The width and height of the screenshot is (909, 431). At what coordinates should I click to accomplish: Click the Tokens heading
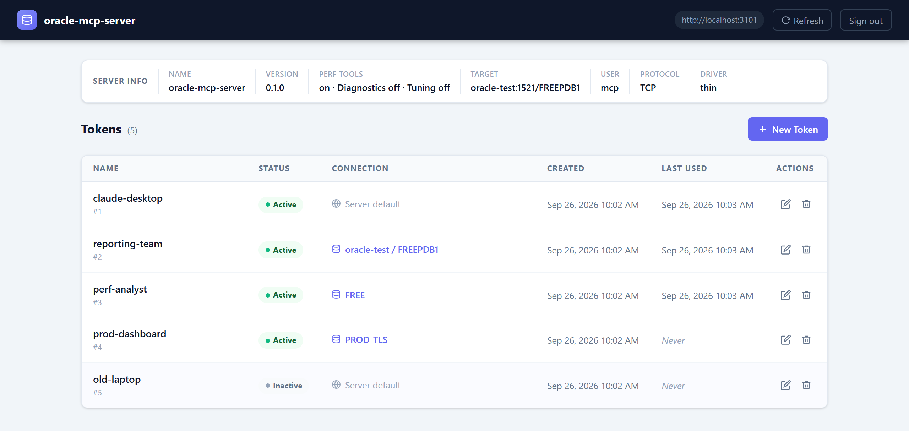(101, 129)
